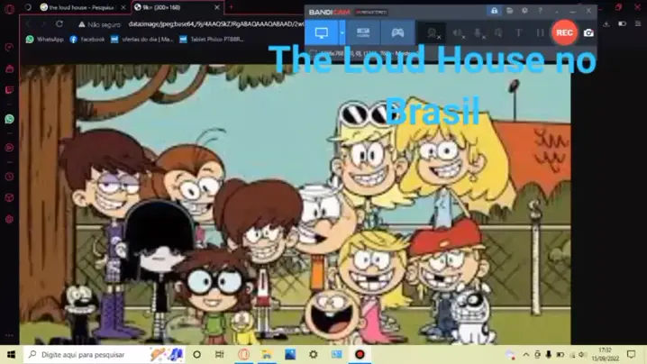Open Opera easy setup menu icon

point(638,24)
